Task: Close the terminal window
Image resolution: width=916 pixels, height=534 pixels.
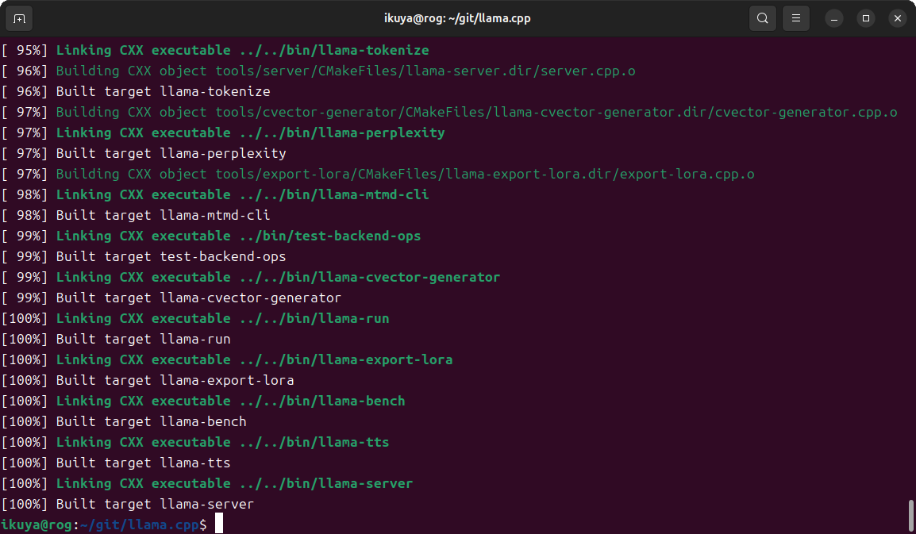Action: coord(898,19)
